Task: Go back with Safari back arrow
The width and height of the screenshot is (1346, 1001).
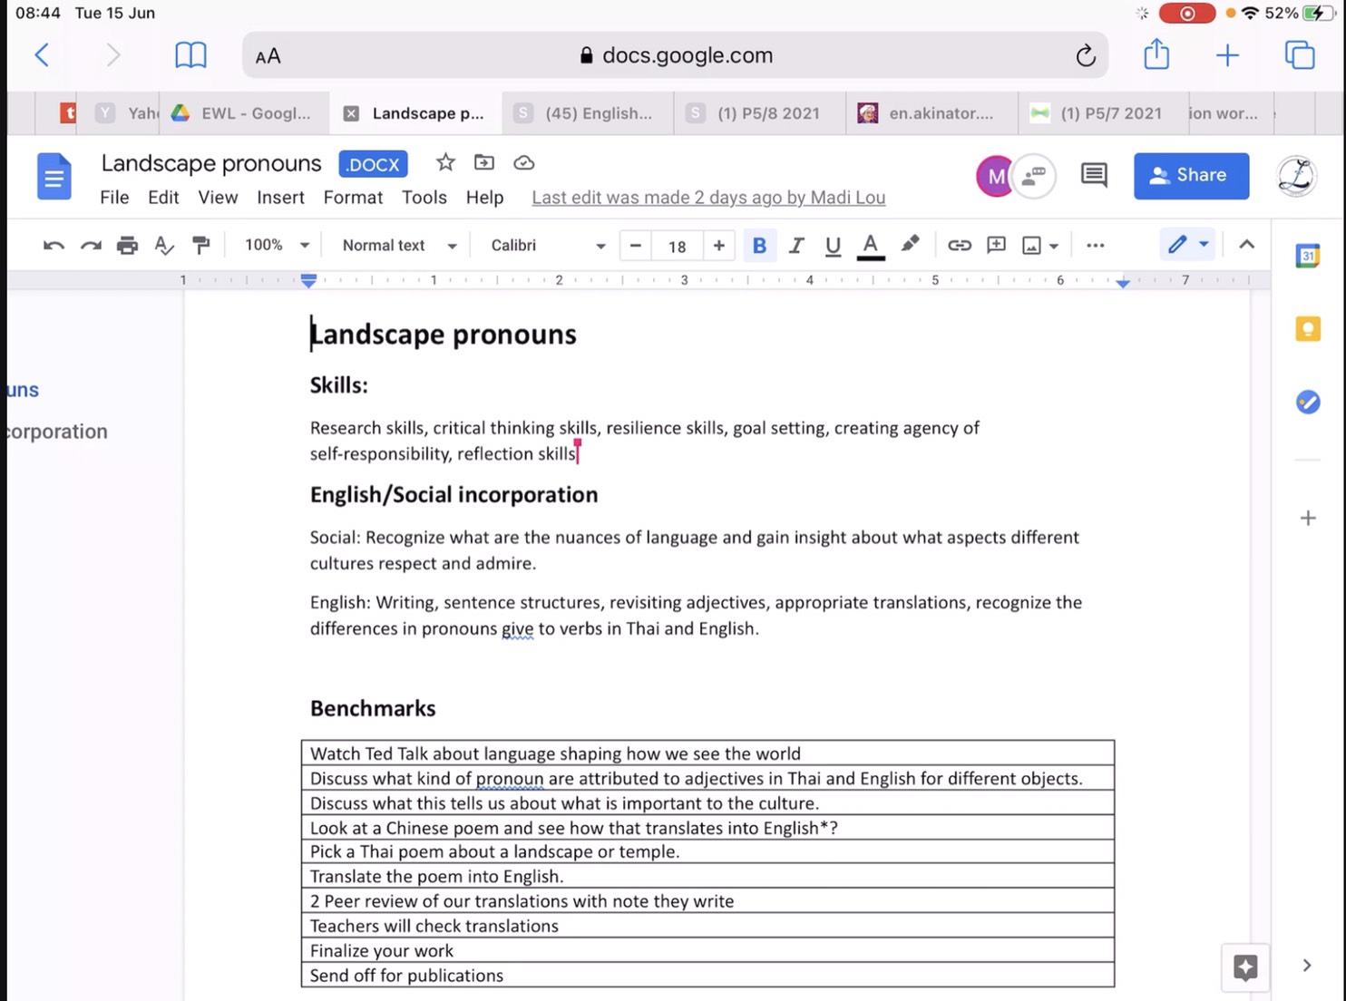Action: 42,55
